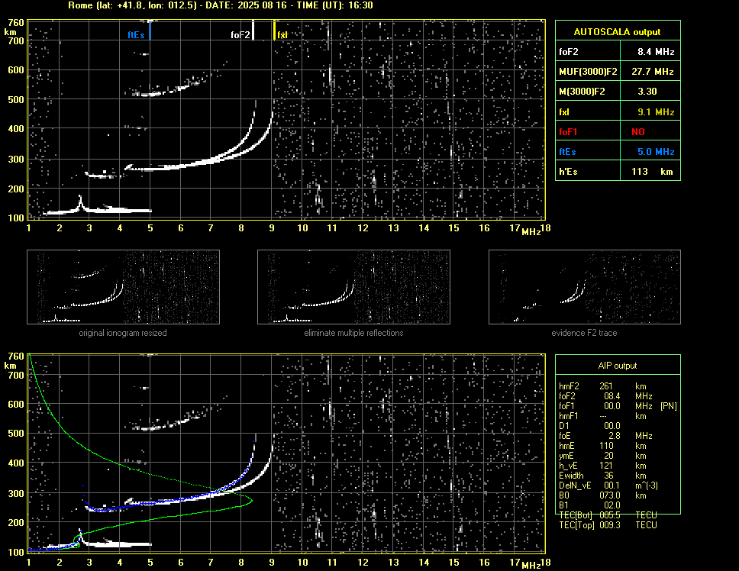Click the yellow fxI marker label

(x=282, y=35)
